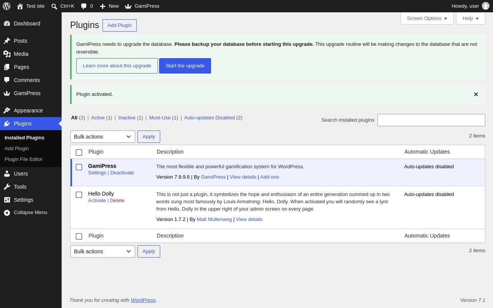Filter plugins by Active
The image size is (493, 308).
(98, 118)
